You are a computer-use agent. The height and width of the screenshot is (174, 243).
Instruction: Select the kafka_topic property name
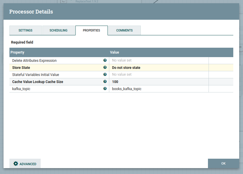tap(21, 89)
